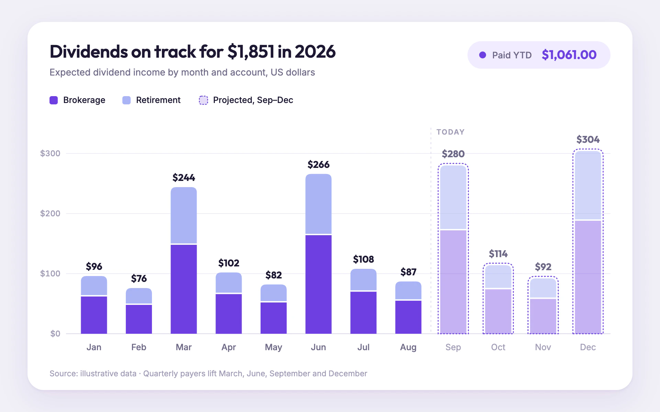
Task: Click the March retirement bar segment
Action: (x=184, y=215)
